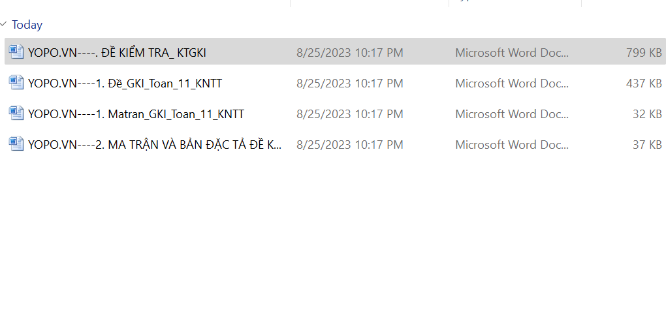
Task: Click Word icon of Matran_GKI_Toan_11_KNTT file
Action: click(x=16, y=114)
